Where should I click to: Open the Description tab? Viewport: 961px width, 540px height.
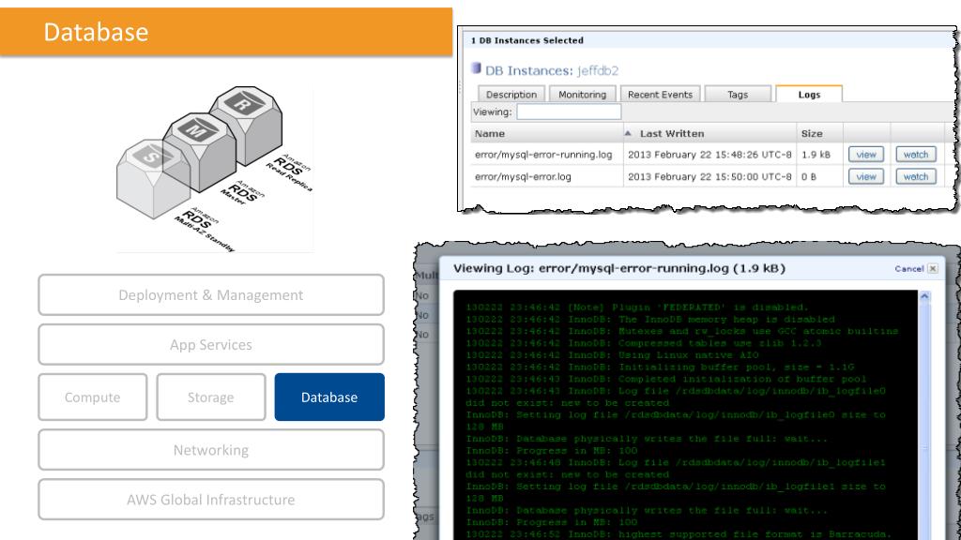(511, 95)
